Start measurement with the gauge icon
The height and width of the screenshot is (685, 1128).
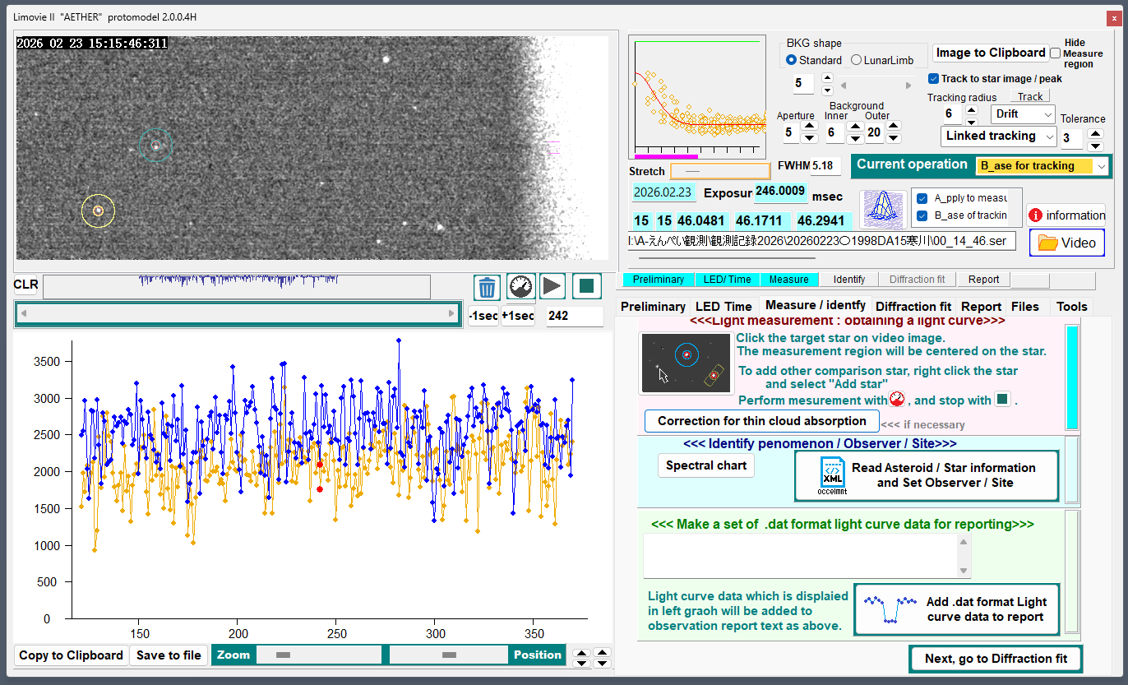[520, 287]
